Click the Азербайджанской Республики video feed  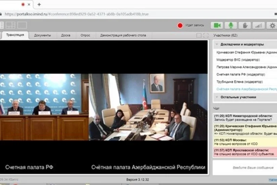tap(148, 107)
